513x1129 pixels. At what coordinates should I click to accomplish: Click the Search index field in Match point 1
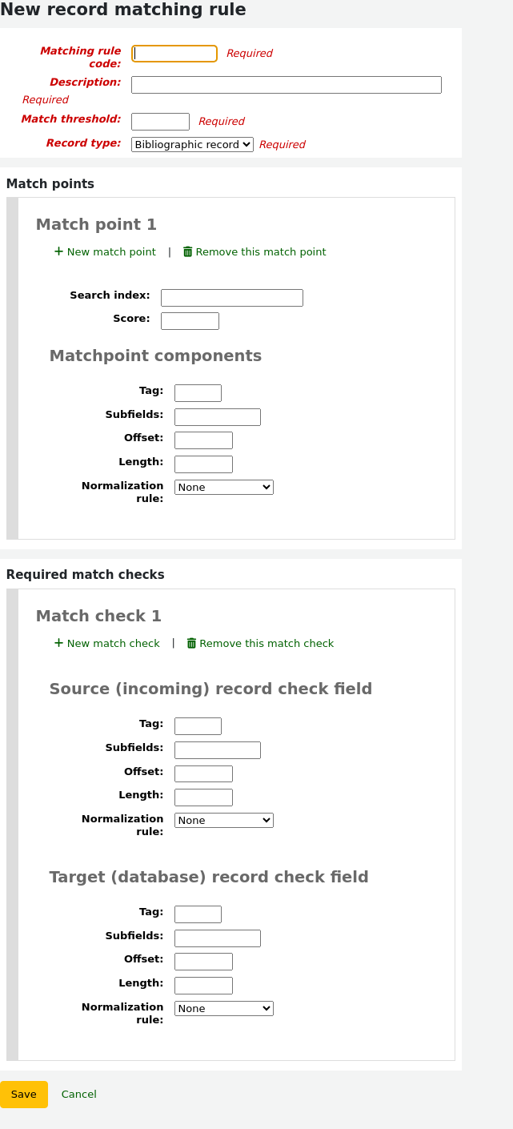click(x=231, y=297)
